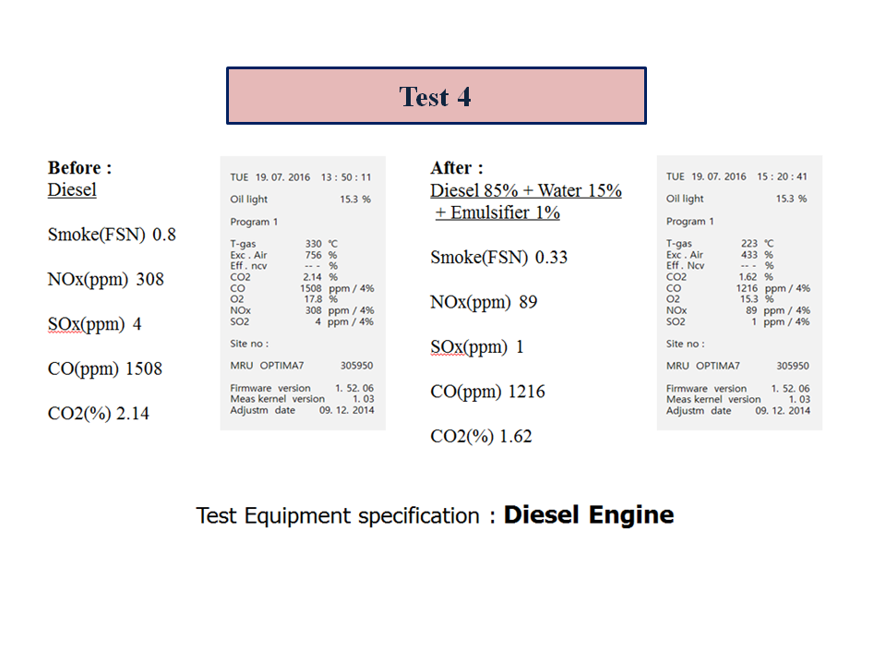Click the "Smoke(FSN) 0.33" text line
This screenshot has height=665, width=886.
coord(498,257)
